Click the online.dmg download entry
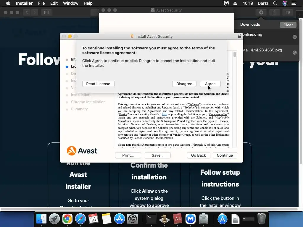Screen dimensions: 303x227 coord(267,37)
